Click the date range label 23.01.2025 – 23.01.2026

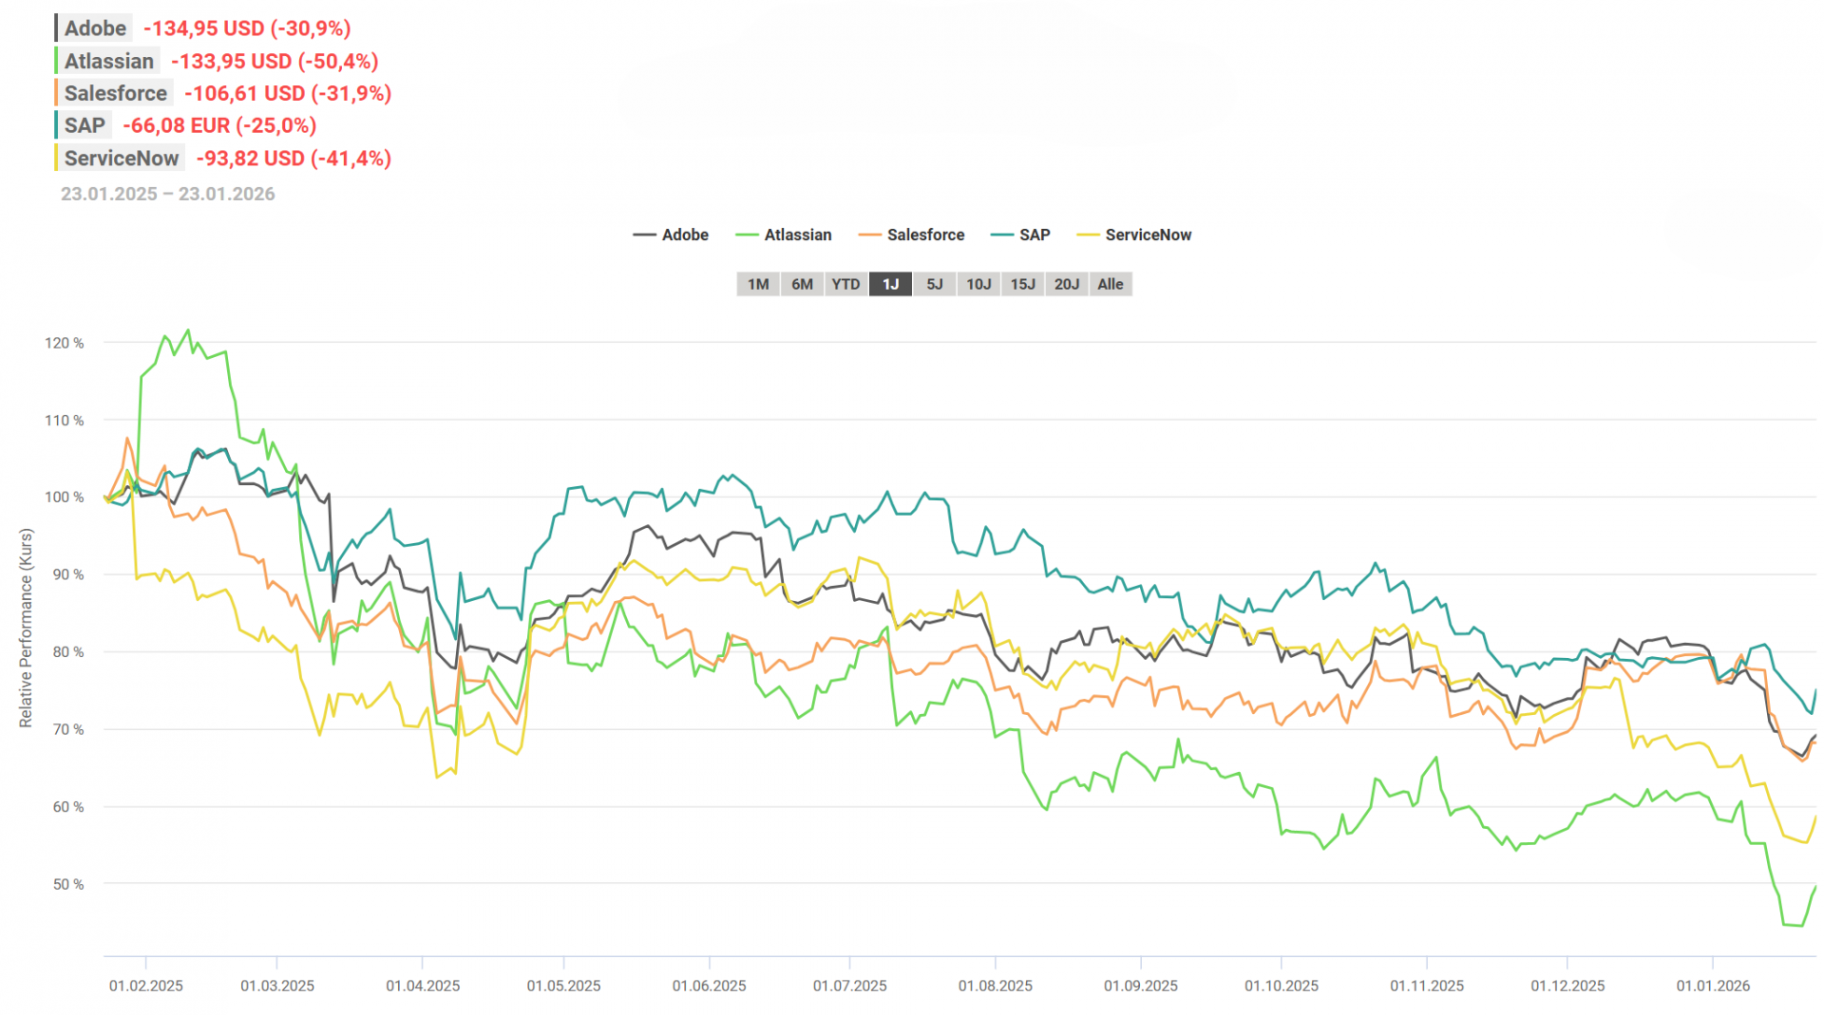(x=168, y=194)
